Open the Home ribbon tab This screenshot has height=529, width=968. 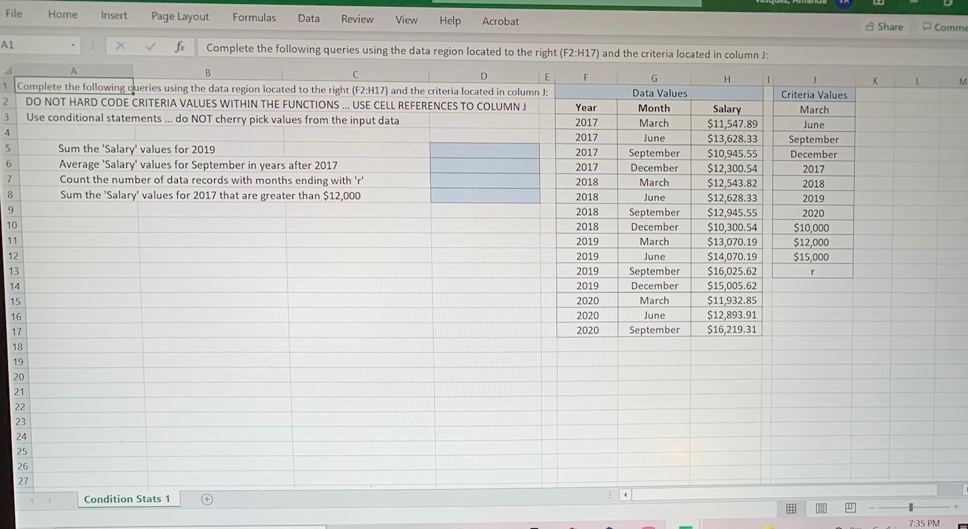coord(63,14)
